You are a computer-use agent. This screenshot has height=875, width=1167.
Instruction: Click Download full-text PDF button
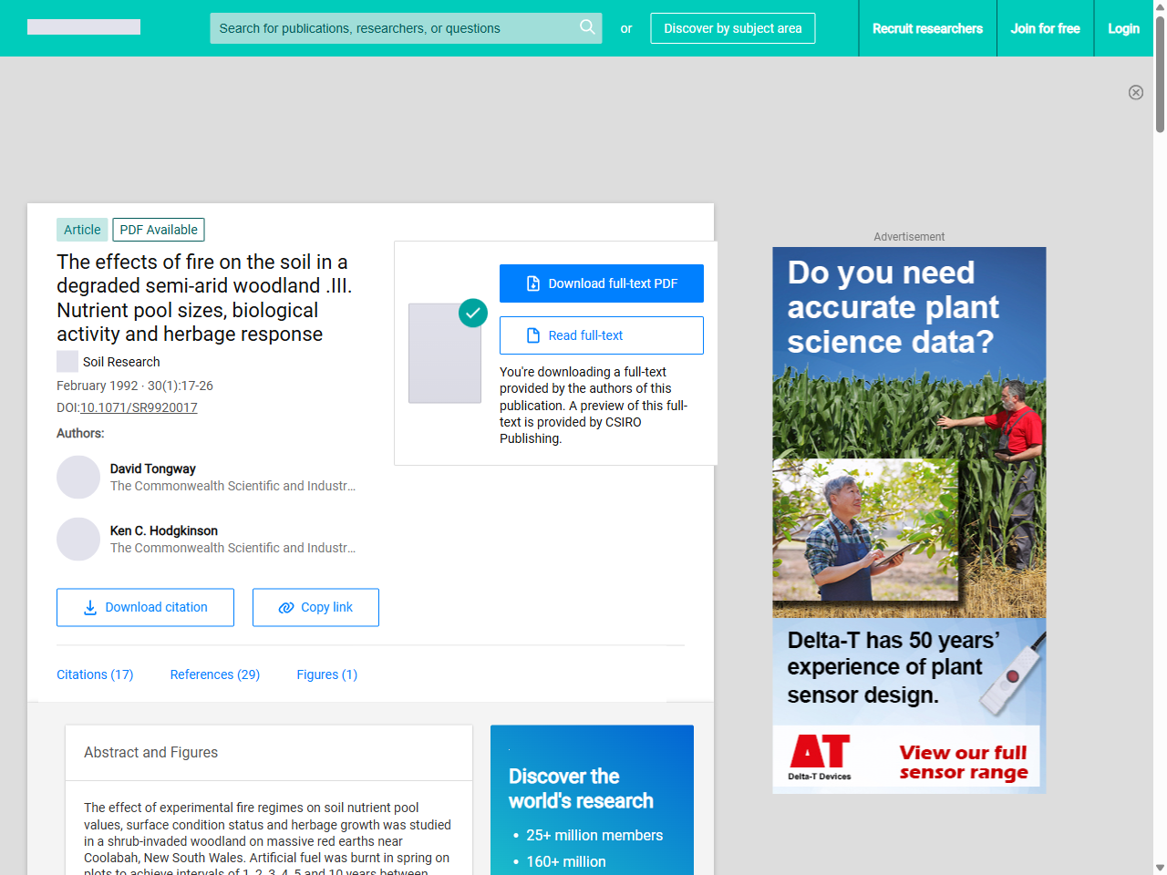pyautogui.click(x=602, y=283)
